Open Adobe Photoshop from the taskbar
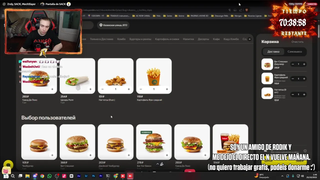 [x=93, y=176]
